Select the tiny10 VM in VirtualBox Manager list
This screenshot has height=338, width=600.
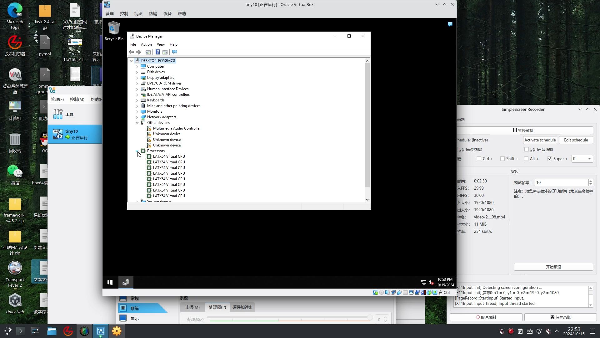point(75,134)
